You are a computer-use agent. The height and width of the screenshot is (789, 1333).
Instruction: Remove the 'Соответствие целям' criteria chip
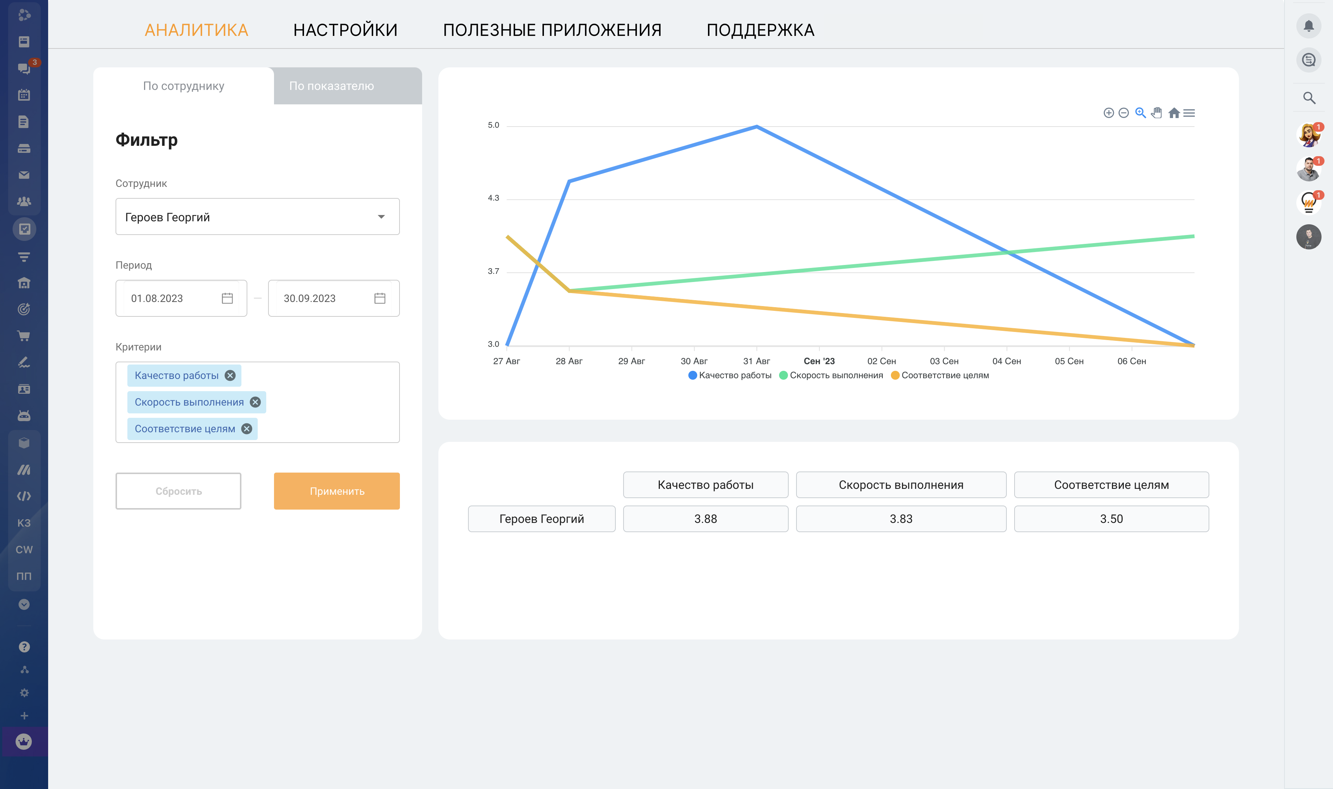coord(246,429)
